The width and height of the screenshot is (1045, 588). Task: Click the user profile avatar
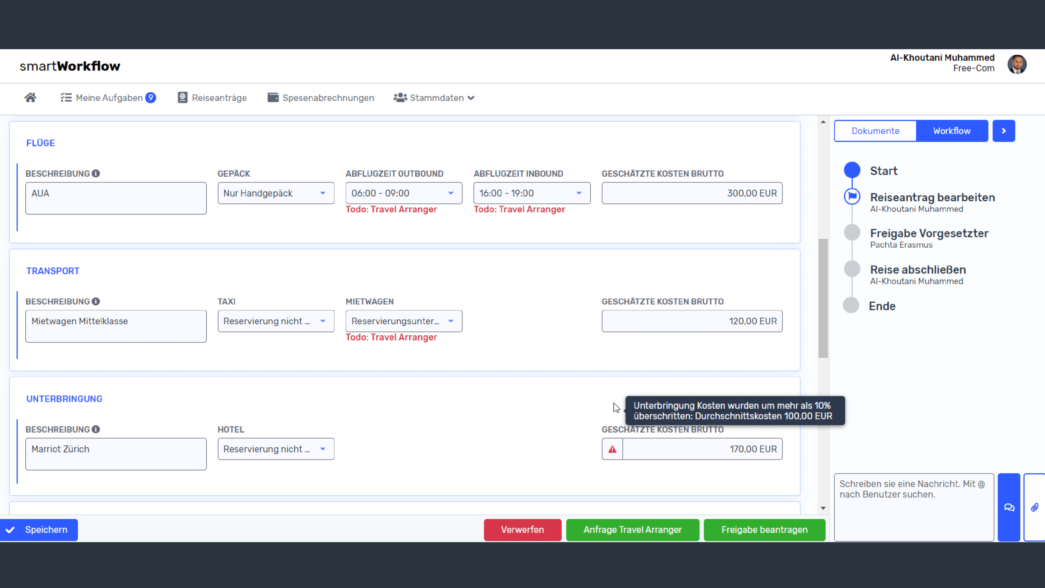point(1017,64)
